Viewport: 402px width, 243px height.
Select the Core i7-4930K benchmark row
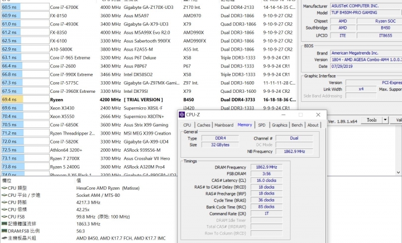pos(149,24)
